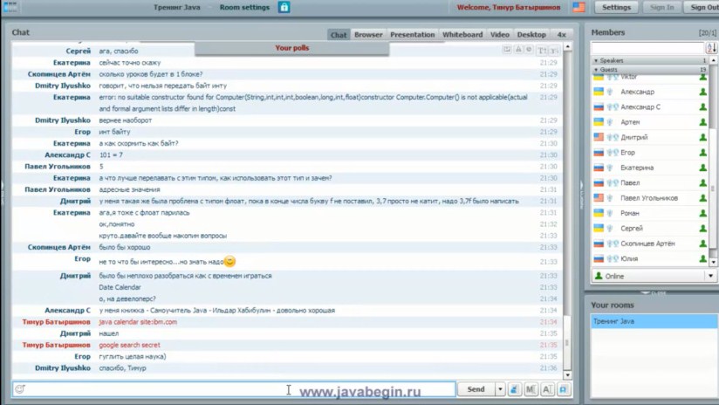Click the Settings button
This screenshot has height=405, width=719.
click(616, 7)
